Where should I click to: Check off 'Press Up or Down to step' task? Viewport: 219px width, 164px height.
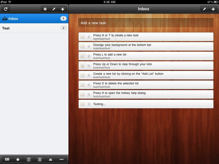pyautogui.click(x=83, y=66)
